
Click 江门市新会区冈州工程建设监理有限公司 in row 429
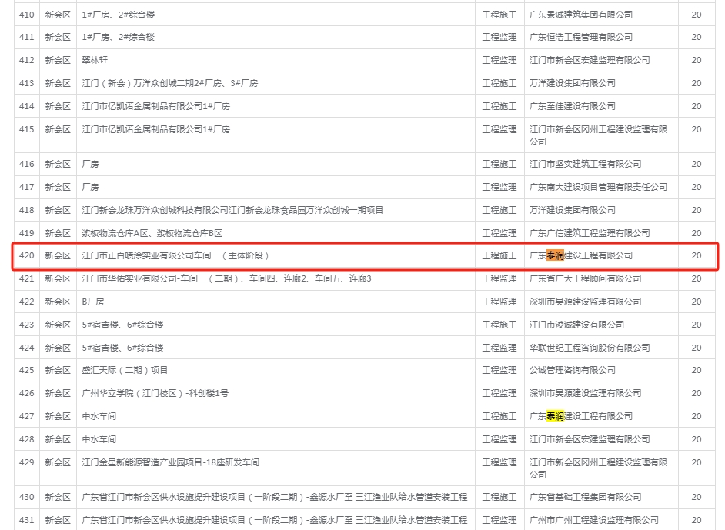pos(598,468)
